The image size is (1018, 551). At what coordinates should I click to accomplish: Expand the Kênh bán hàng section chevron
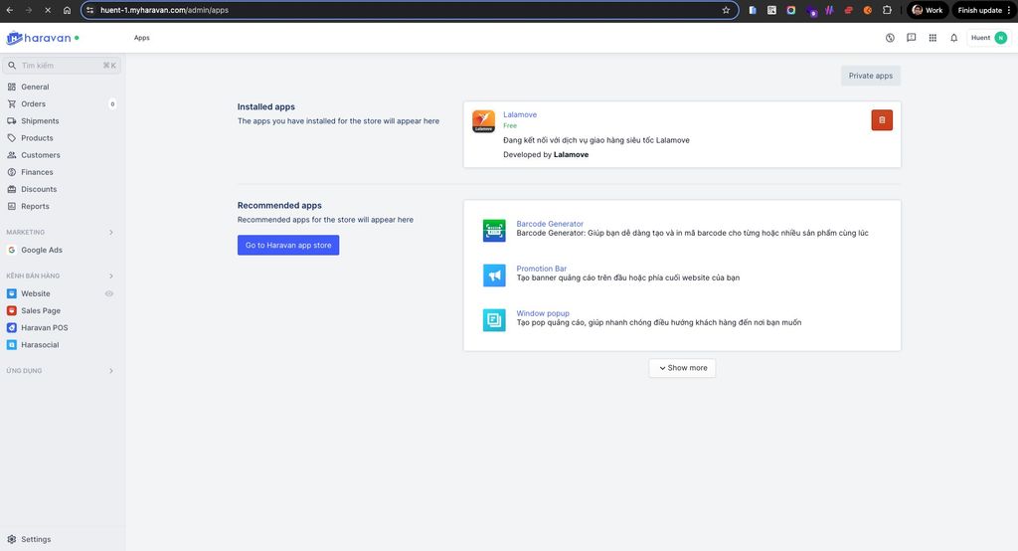click(x=110, y=275)
